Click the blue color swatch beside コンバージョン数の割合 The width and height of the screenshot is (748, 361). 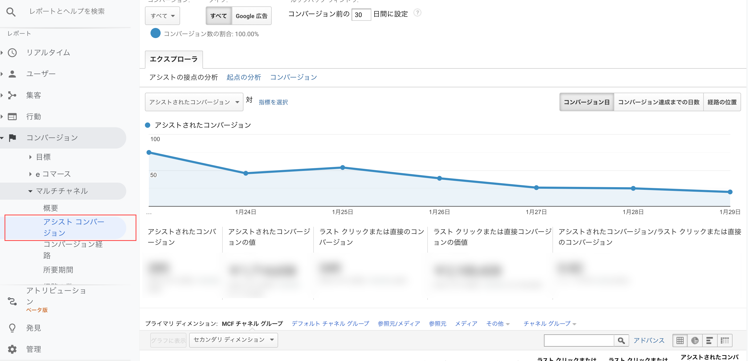click(155, 33)
